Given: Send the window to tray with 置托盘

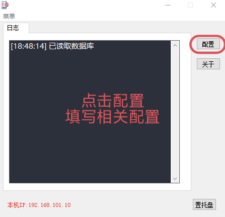Looking at the screenshot, I should tap(204, 204).
